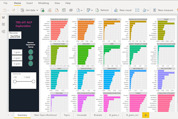Select the 2-gram button
The width and height of the screenshot is (178, 119).
(x=17, y=58)
